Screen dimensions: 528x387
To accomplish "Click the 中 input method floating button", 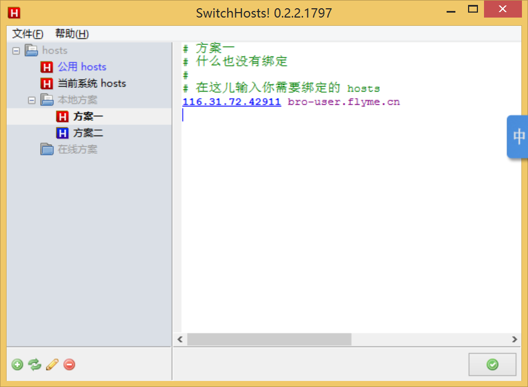I will (518, 137).
